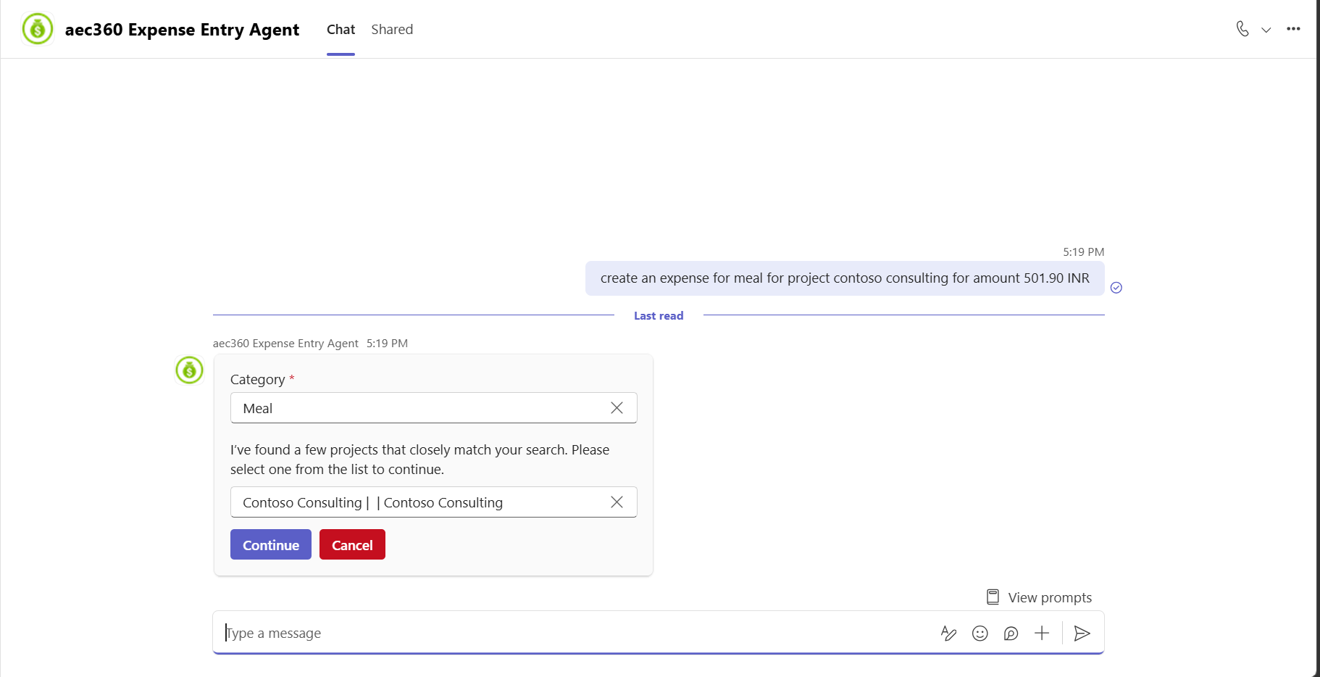Viewport: 1320px width, 677px height.
Task: Open the emoji picker
Action: (x=980, y=634)
